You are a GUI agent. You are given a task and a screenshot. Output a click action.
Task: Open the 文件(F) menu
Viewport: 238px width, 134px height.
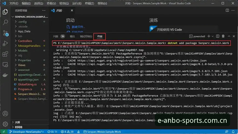coord(14,3)
